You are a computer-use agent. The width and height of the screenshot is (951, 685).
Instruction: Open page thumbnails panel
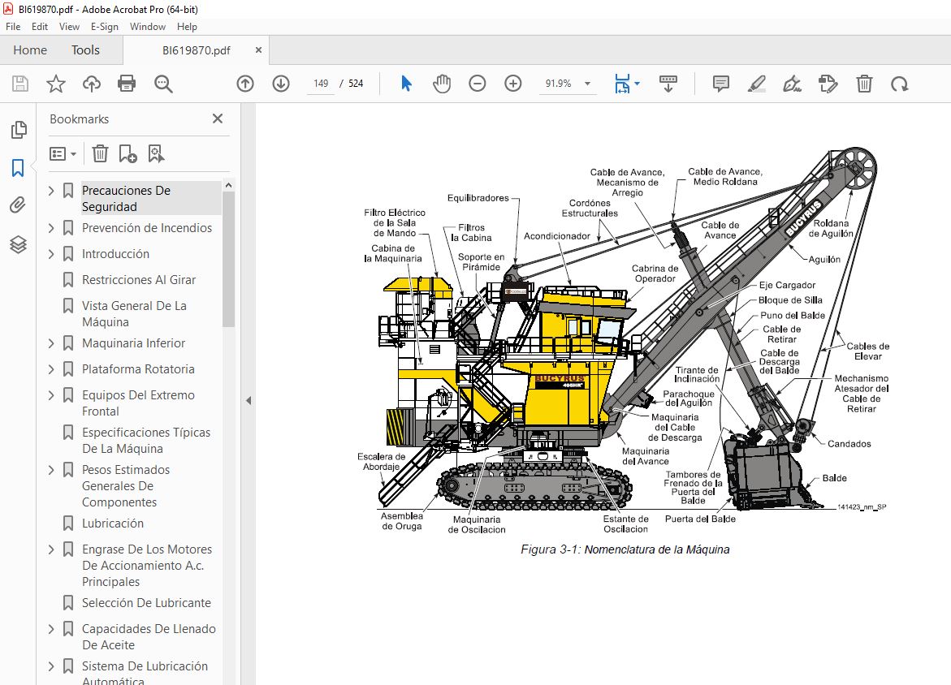pyautogui.click(x=19, y=130)
